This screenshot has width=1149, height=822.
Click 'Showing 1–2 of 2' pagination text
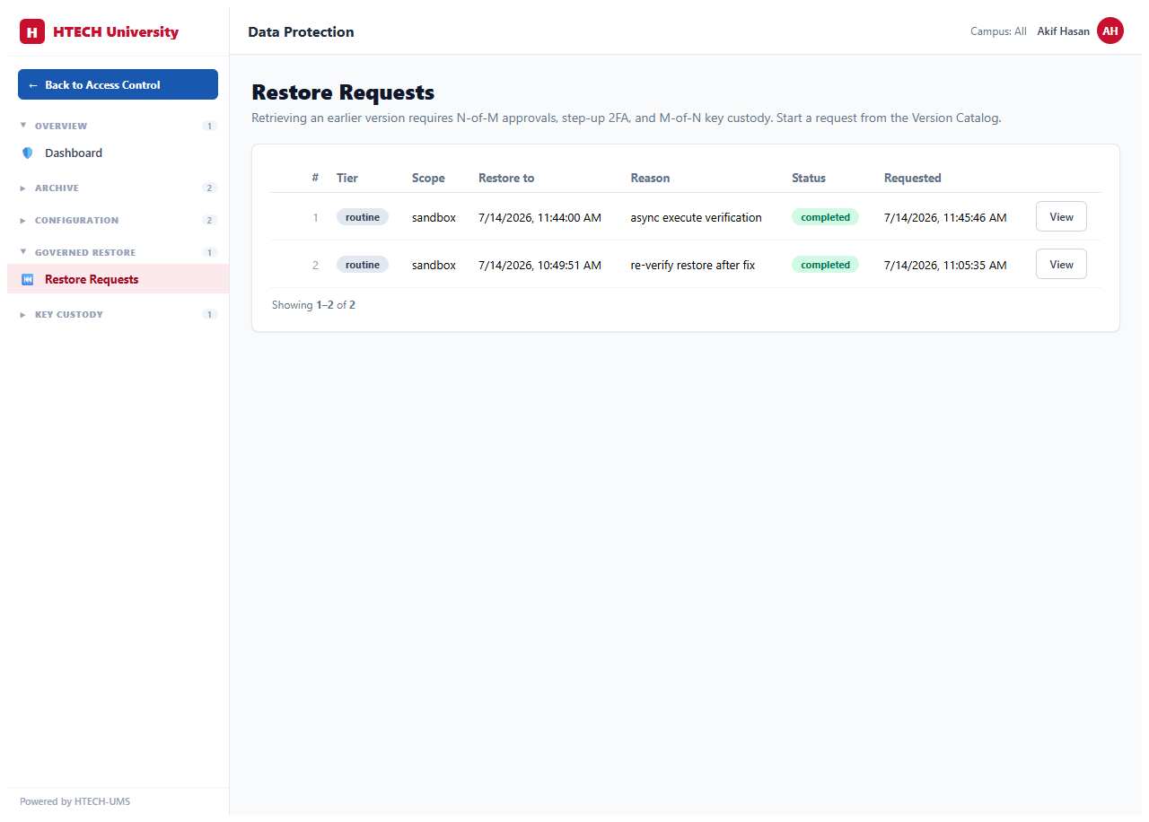[313, 305]
